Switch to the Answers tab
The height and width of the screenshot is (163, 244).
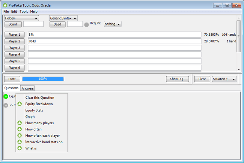tap(27, 88)
